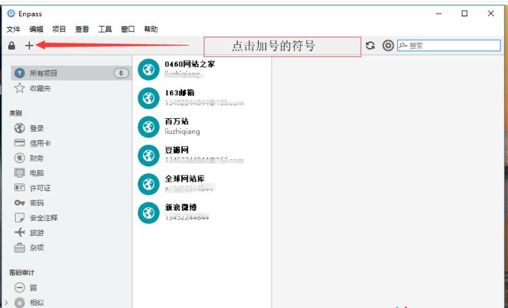The width and height of the screenshot is (508, 308).
Task: Select the 新浪微博 entry title
Action: pos(181,207)
